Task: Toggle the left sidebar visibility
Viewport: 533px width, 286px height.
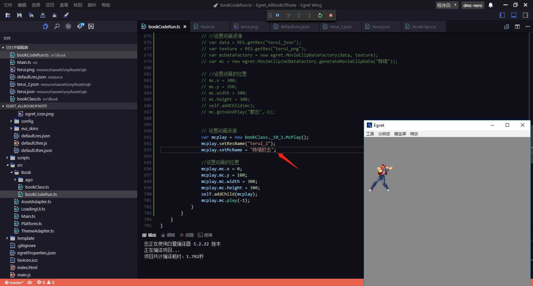Action: (502, 15)
